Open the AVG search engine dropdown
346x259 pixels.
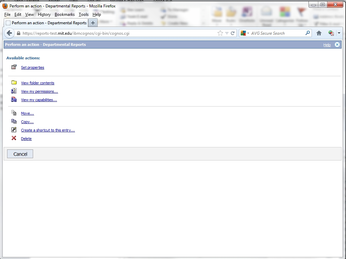pyautogui.click(x=248, y=33)
